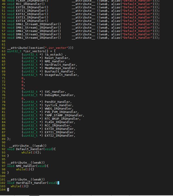
Task: Click HardFault_Handler definition on line 102
Action: coord(31,183)
